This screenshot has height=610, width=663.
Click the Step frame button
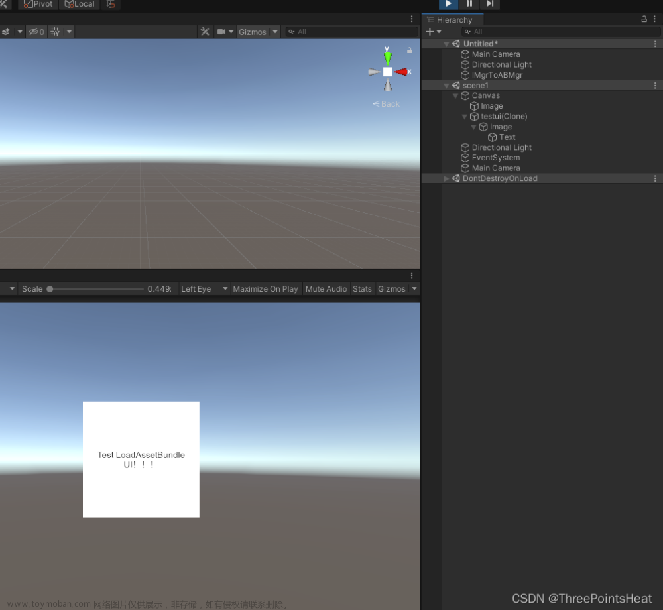[x=490, y=4]
